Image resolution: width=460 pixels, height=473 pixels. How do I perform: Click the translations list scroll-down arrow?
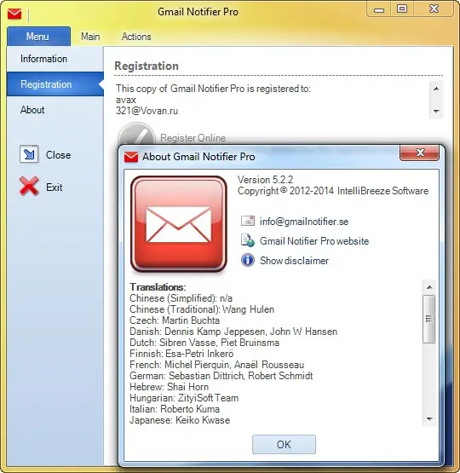click(x=429, y=419)
